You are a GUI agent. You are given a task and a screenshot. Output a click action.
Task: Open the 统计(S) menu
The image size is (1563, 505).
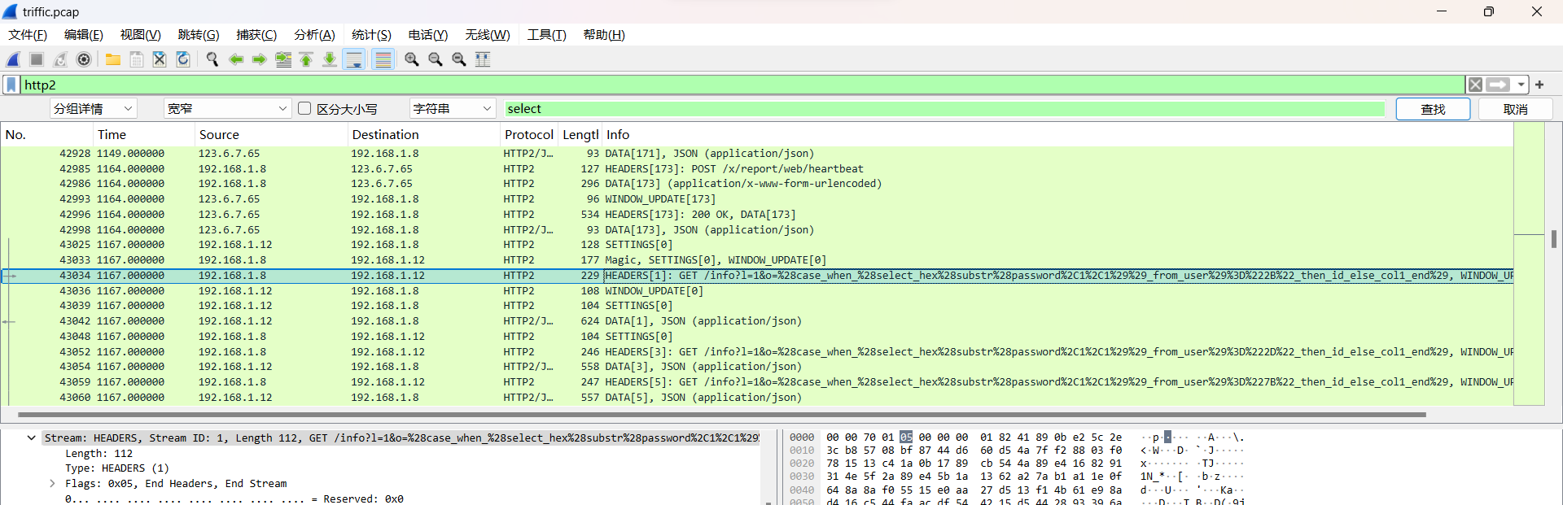(371, 35)
